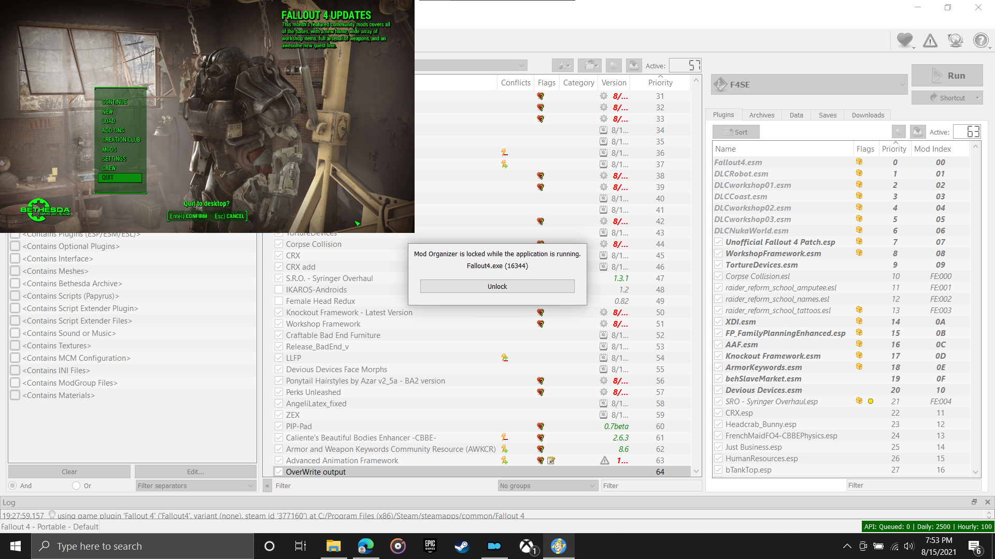This screenshot has width=995, height=559.
Task: Open Microsoft Edge from the taskbar
Action: pyautogui.click(x=365, y=546)
